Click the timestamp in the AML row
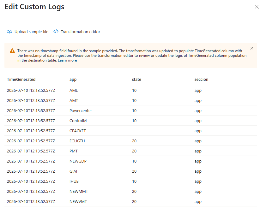This screenshot has height=208, width=260. coord(31,90)
